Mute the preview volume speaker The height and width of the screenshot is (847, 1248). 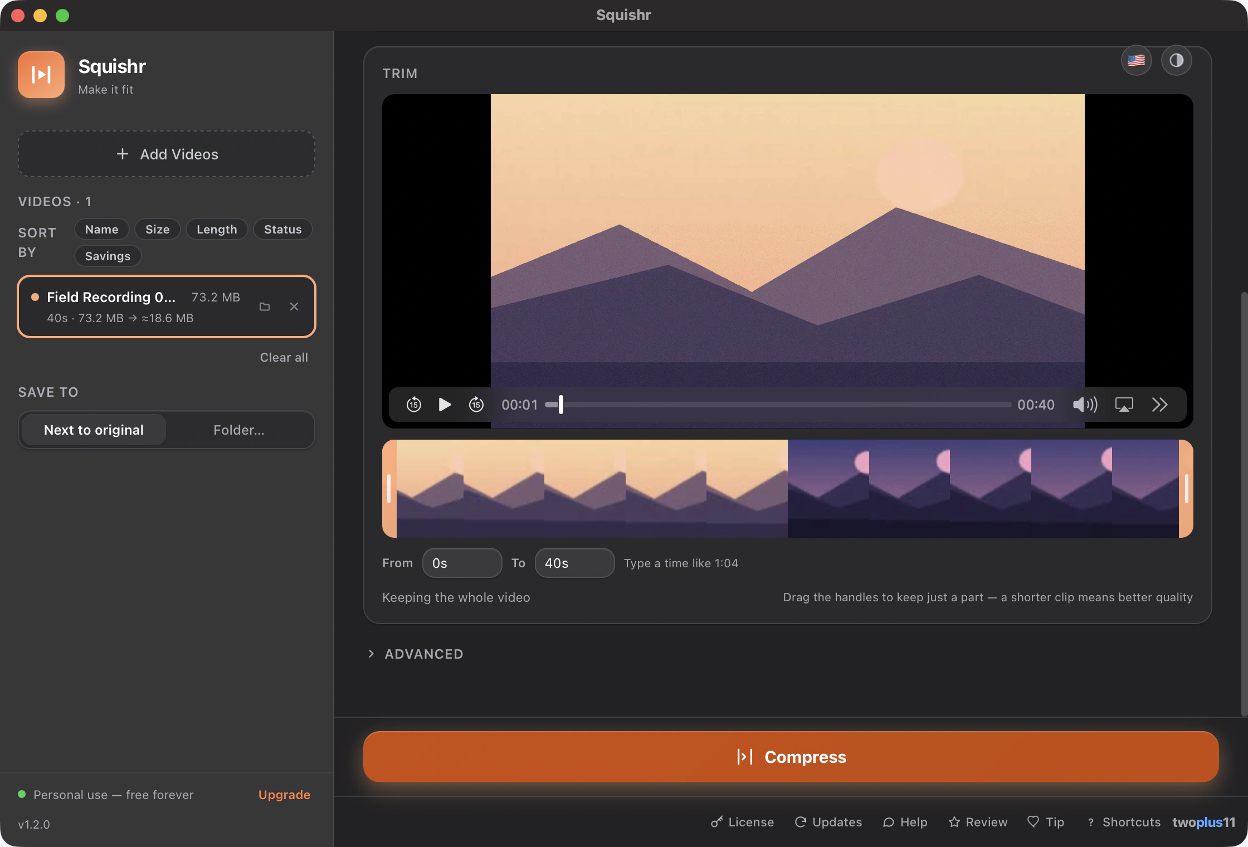[x=1085, y=405]
